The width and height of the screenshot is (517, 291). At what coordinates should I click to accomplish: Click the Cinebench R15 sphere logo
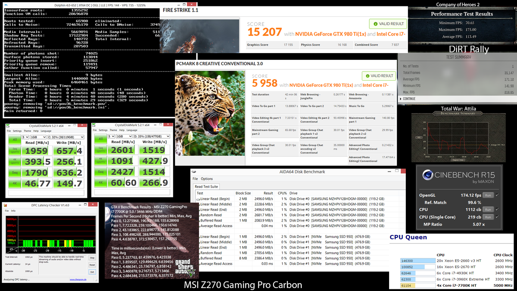[428, 175]
